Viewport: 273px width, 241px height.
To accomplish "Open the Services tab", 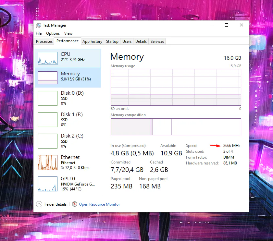I will [157, 42].
